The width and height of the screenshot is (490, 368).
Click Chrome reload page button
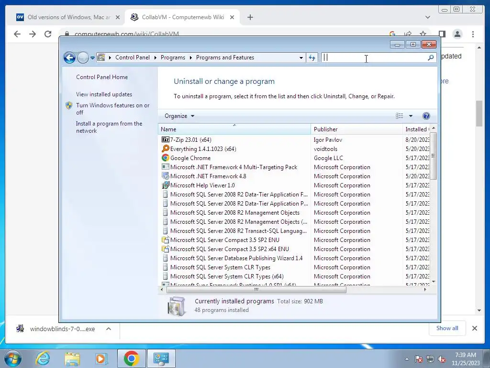pos(48,34)
